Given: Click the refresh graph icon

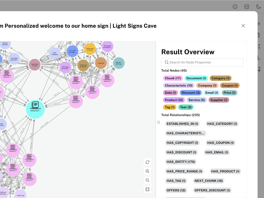Looking at the screenshot, I should click(148, 162).
